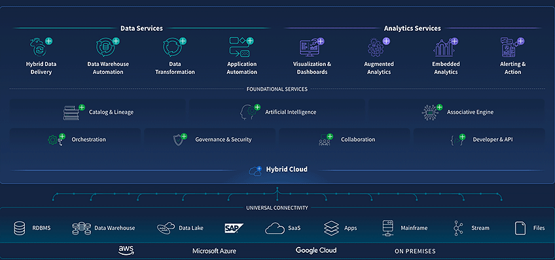Select the Stream connector icon
The image size is (555, 260).
(x=458, y=228)
